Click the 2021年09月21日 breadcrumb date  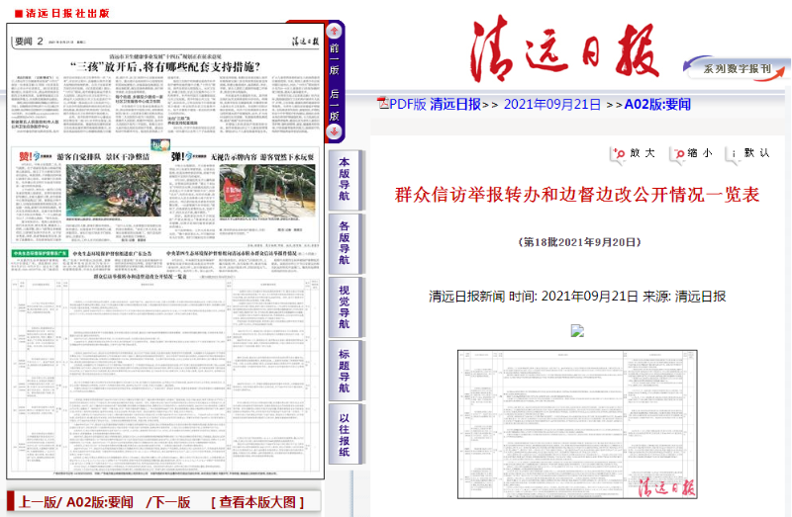(x=552, y=104)
